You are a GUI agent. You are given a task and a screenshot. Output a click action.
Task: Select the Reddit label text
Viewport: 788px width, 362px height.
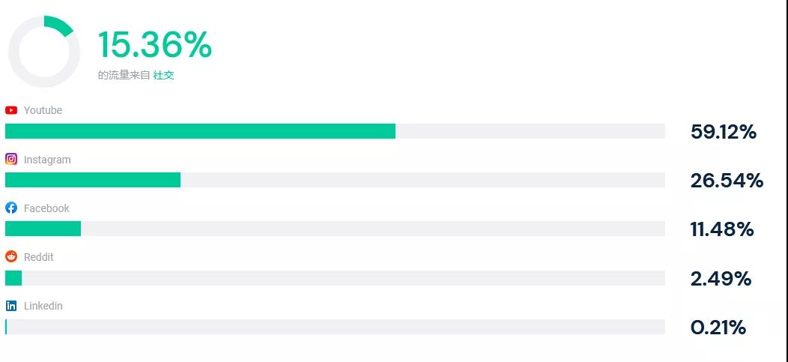coord(39,257)
